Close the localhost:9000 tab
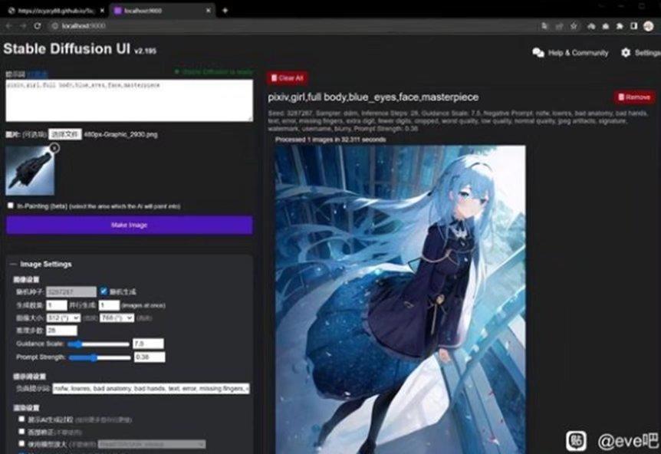Screen dimensions: 661x454 [x=209, y=11]
